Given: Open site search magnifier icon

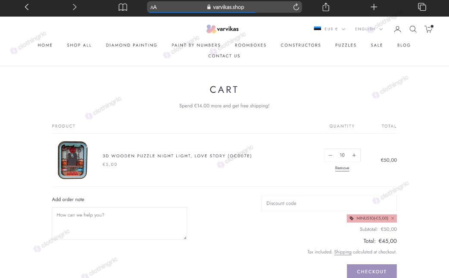Looking at the screenshot, I should (x=413, y=29).
